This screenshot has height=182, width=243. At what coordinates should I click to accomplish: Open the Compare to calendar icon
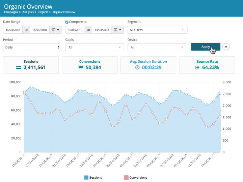click(x=116, y=30)
